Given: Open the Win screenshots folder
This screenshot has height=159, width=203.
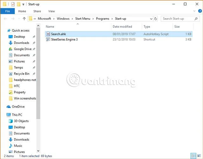Looking at the screenshot, I should (x=25, y=98).
